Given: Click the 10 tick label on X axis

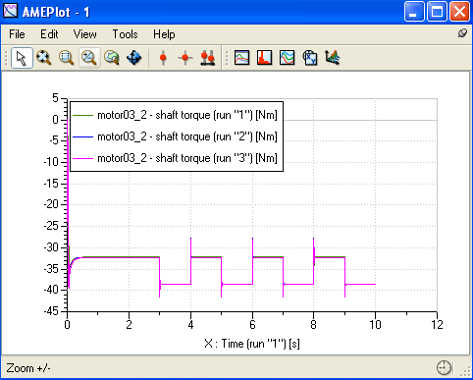Looking at the screenshot, I should 375,325.
